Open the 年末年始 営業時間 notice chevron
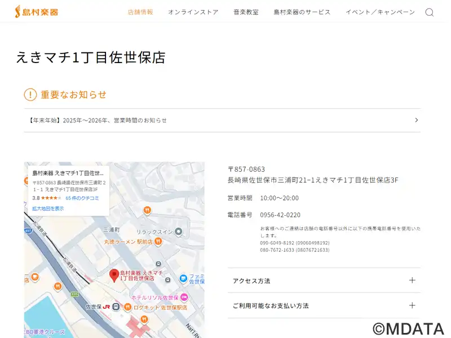The width and height of the screenshot is (451, 338). coord(416,120)
